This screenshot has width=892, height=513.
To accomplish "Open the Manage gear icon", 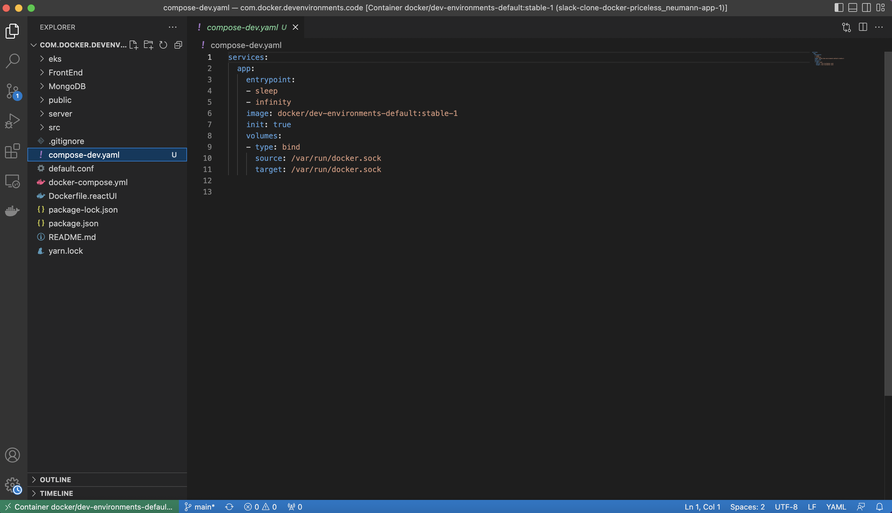I will [x=13, y=486].
